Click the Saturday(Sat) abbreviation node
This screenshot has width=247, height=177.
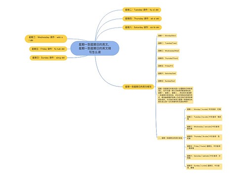coord(167,73)
